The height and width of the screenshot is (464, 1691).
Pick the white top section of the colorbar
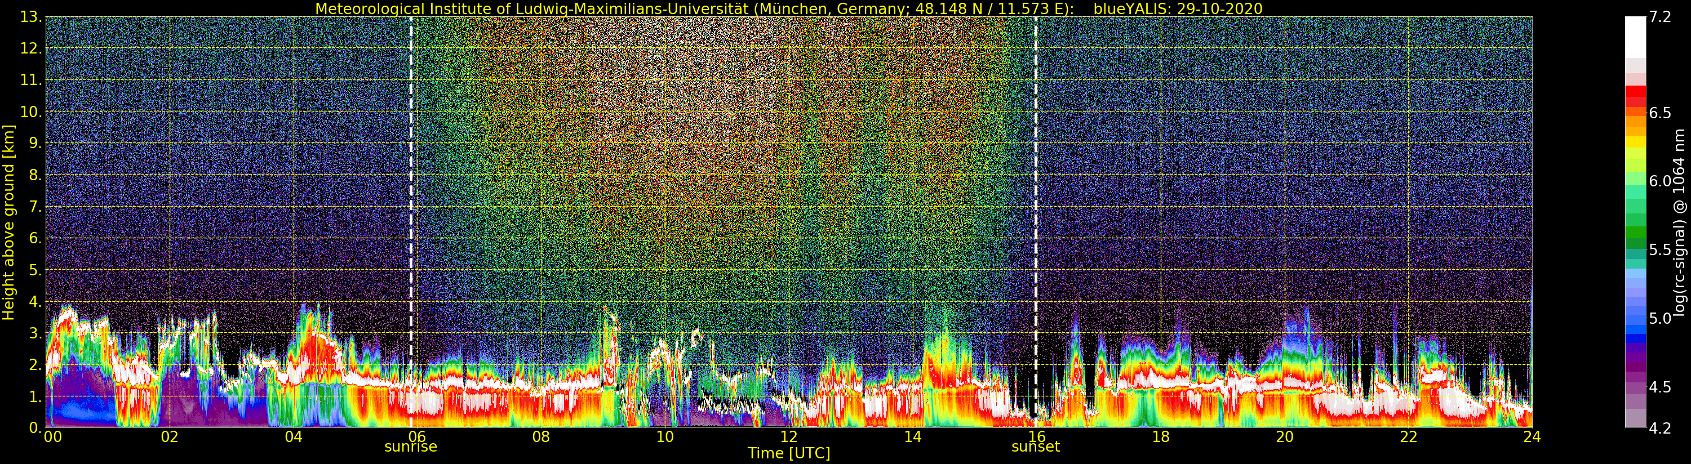click(x=1635, y=36)
